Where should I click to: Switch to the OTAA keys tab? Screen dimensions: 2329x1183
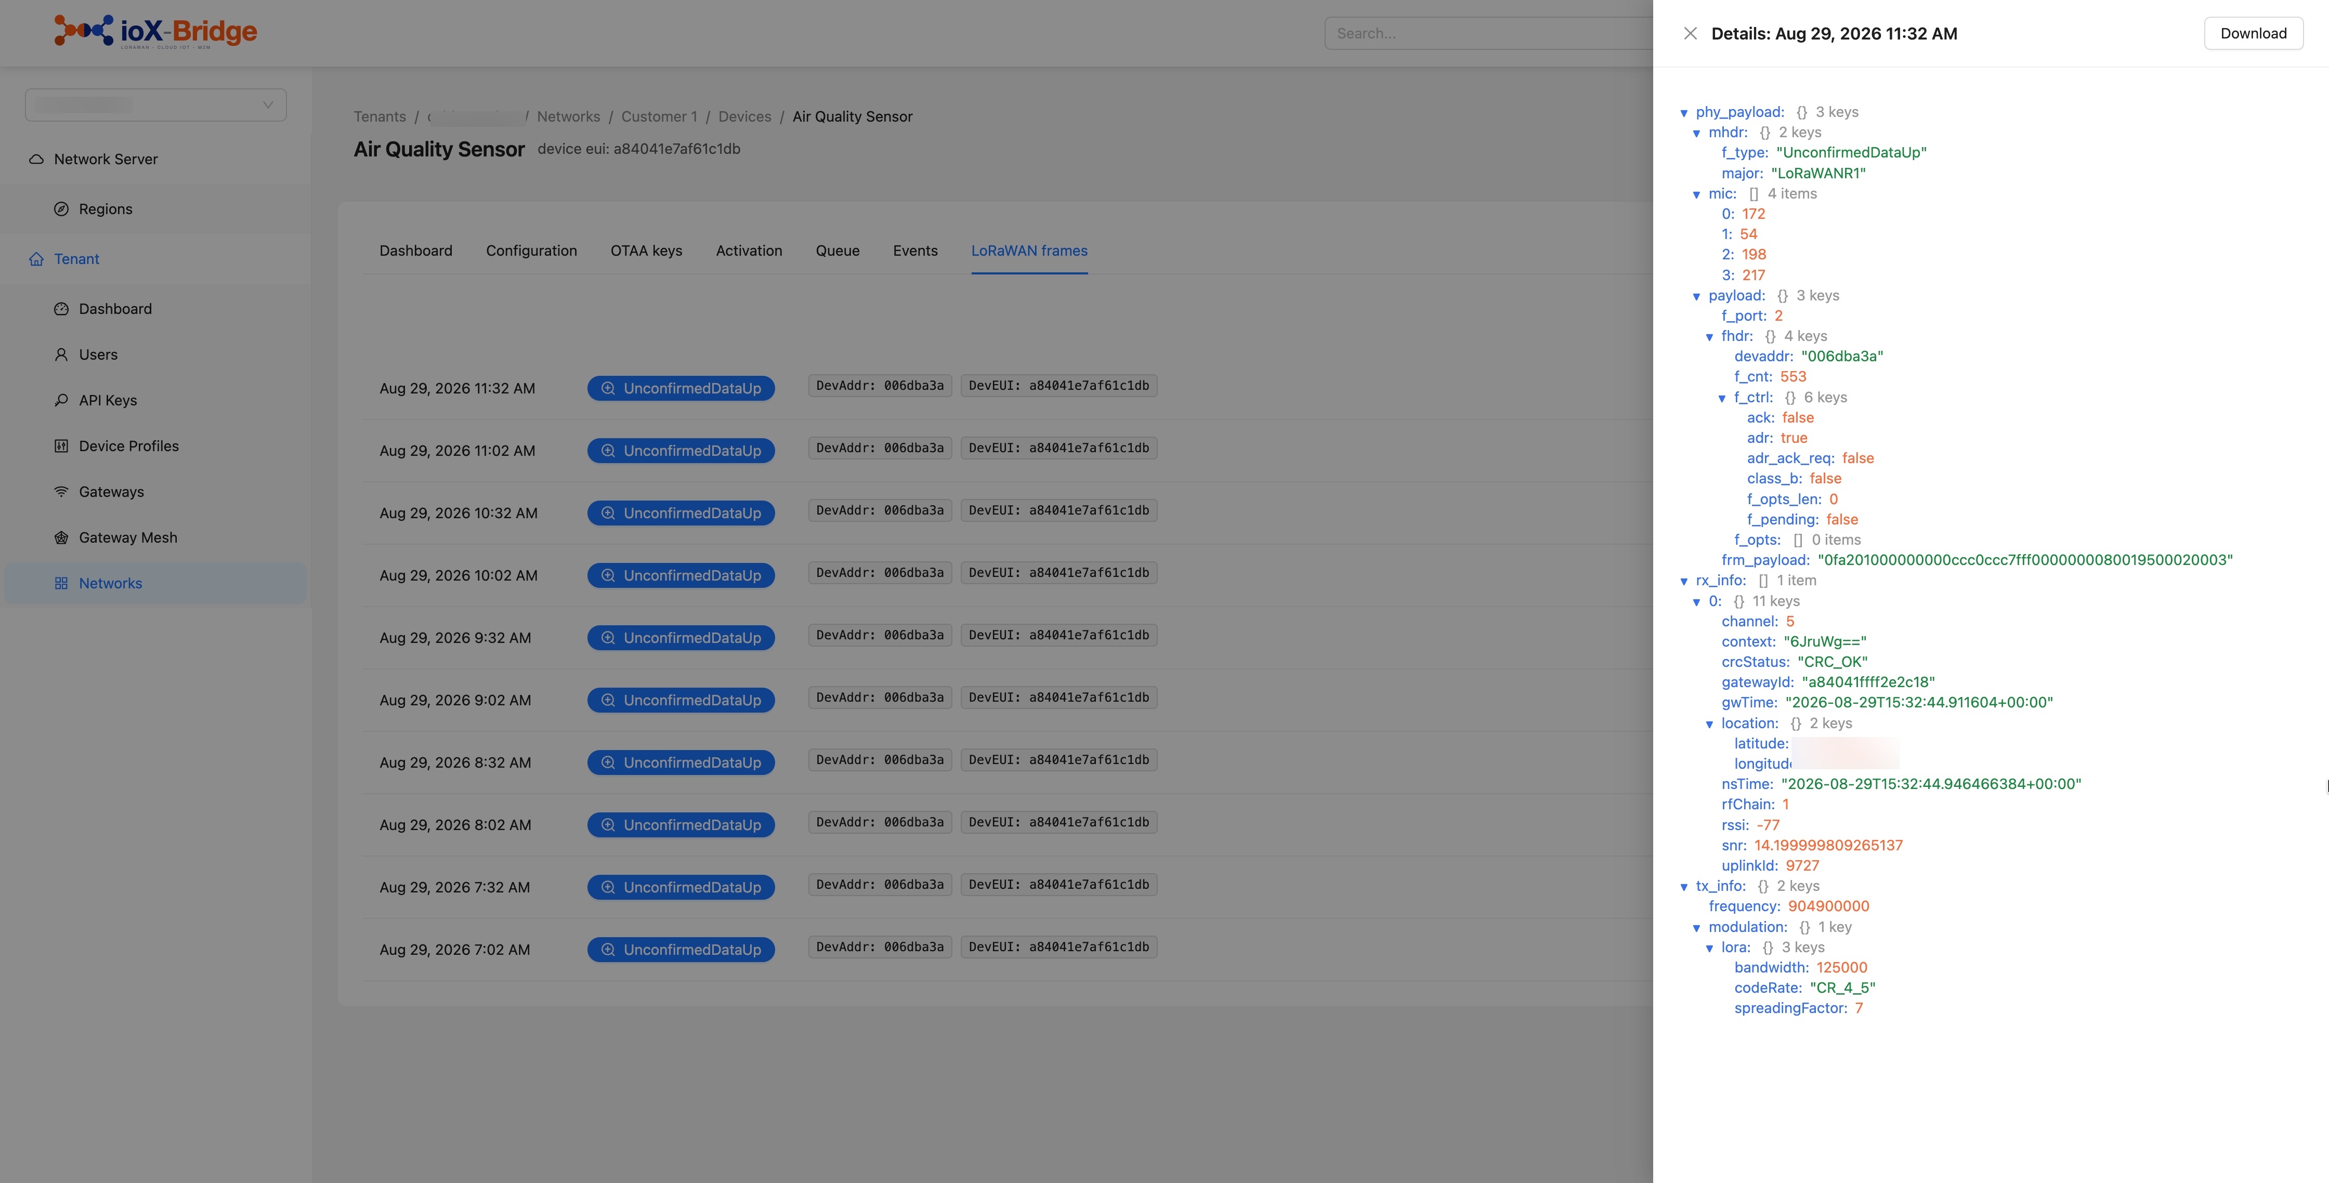pos(646,251)
